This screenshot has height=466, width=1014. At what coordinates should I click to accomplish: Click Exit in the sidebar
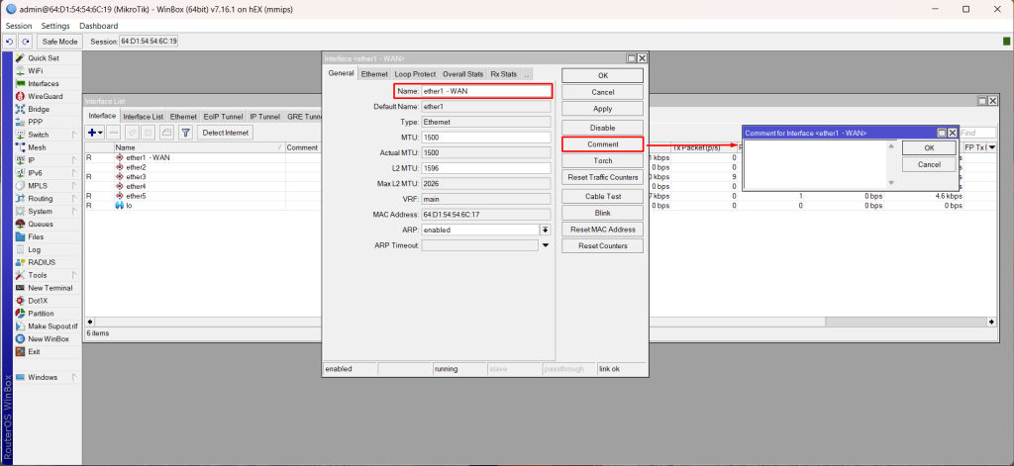tap(34, 351)
